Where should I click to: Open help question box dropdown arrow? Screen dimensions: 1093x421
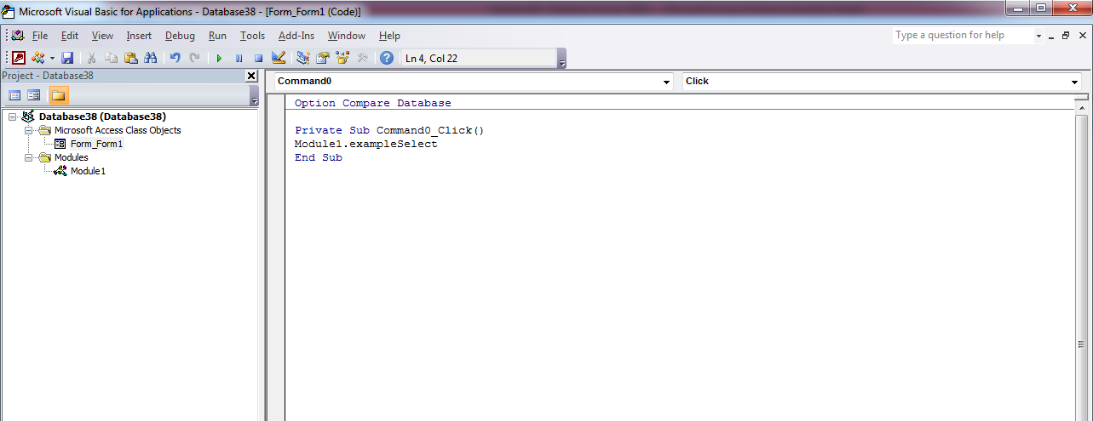click(1038, 36)
